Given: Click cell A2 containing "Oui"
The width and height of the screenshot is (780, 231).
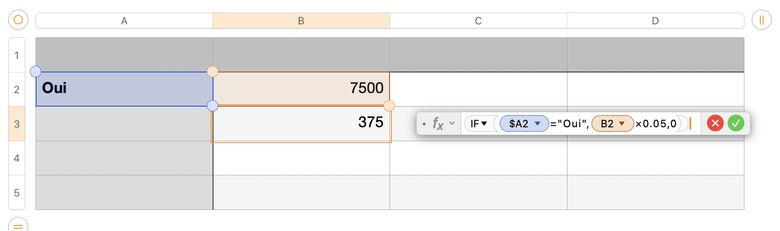Looking at the screenshot, I should click(124, 89).
